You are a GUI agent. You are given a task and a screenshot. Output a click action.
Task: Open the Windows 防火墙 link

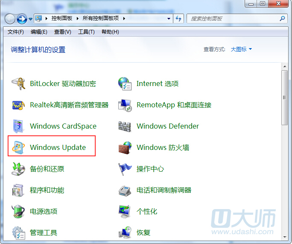(x=163, y=148)
